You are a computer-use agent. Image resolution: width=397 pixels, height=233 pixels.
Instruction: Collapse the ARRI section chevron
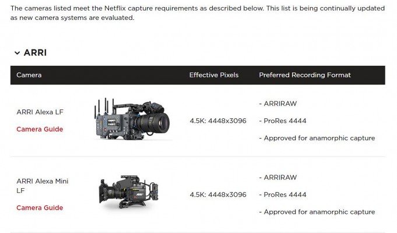[17, 53]
